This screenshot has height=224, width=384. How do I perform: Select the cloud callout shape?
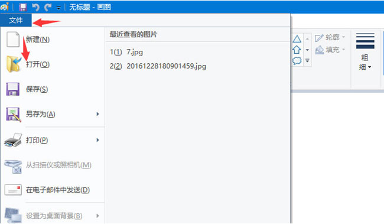297,60
